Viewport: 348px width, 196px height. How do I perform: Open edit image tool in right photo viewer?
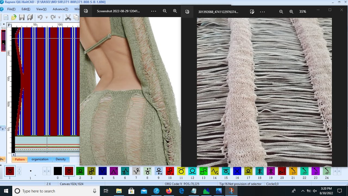click(x=252, y=12)
